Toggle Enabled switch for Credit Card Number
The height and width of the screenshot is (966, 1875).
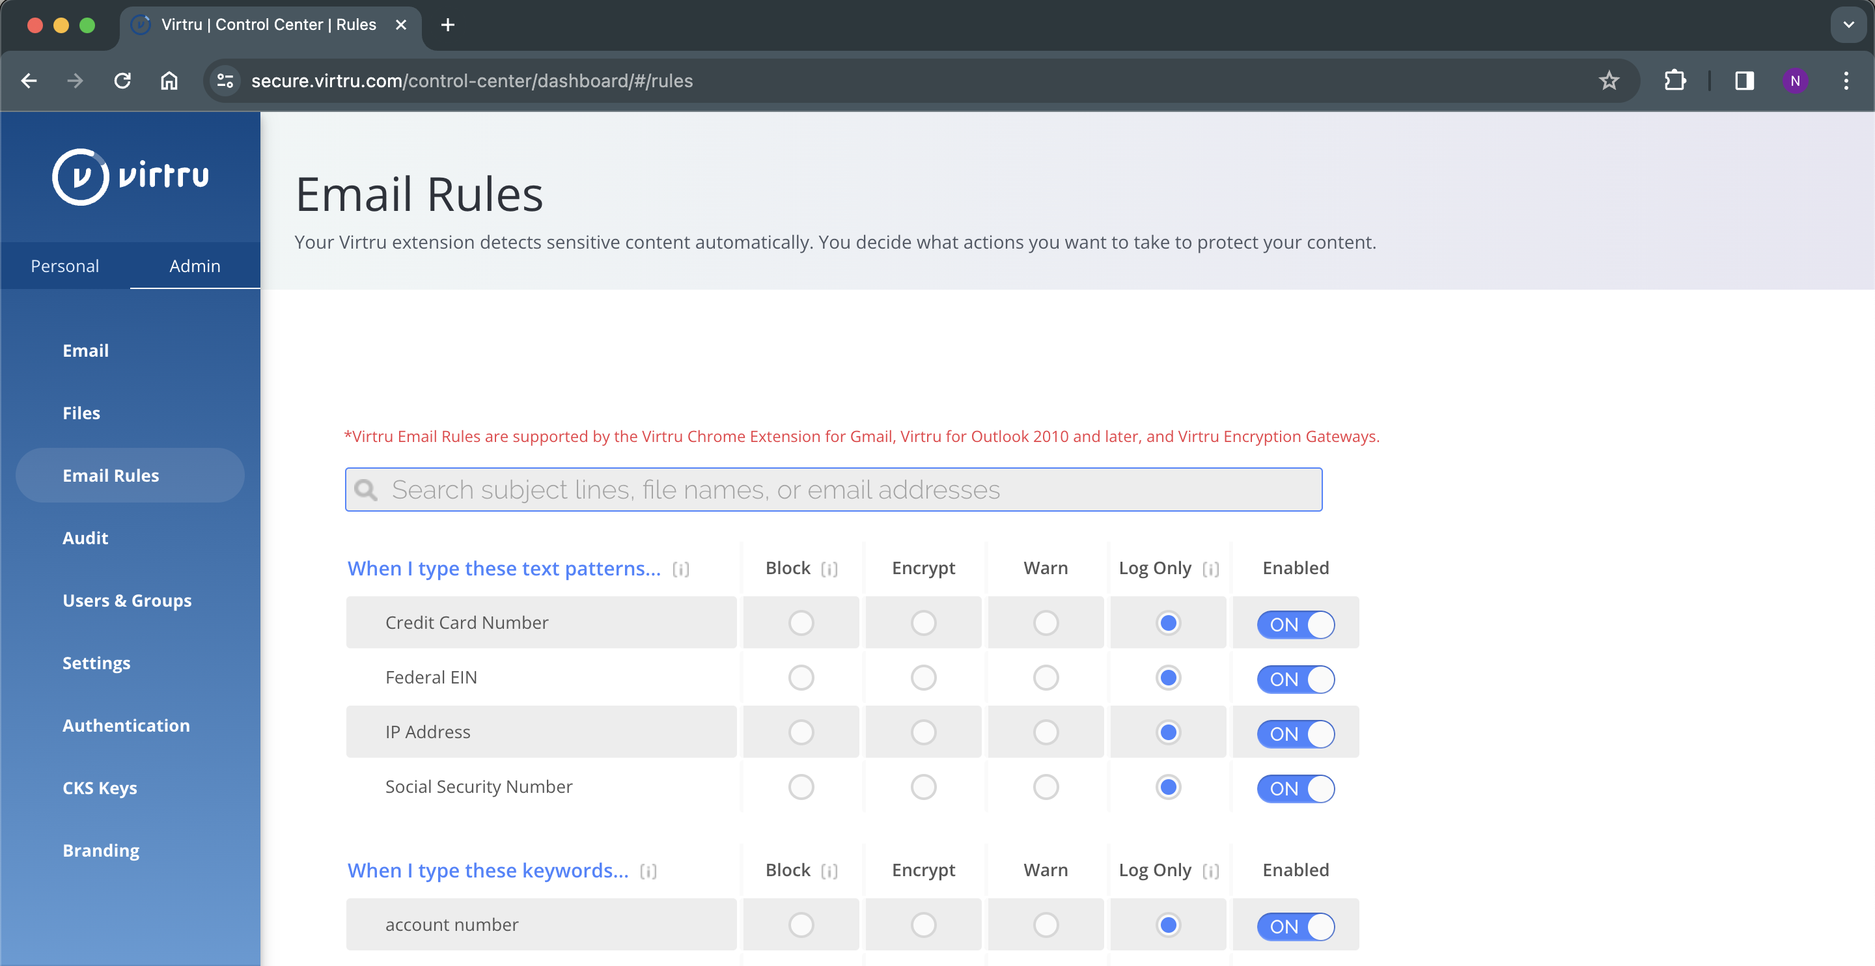1296,625
